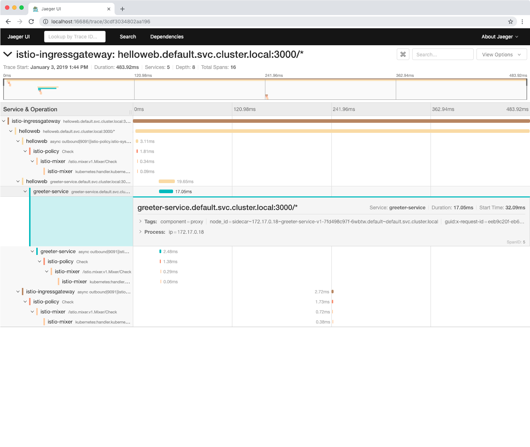Click the browser forward arrow
Screen dimensions: 530x447
(20, 22)
